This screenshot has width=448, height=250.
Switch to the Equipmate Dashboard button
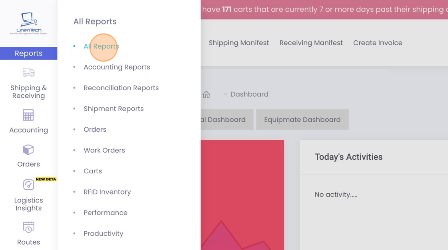click(x=302, y=119)
